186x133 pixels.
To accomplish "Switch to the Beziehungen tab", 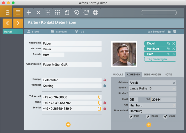I will point(152,74).
